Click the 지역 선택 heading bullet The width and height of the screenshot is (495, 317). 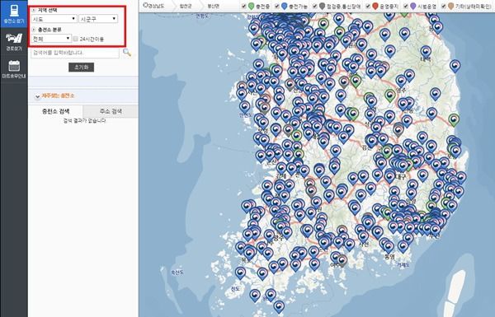click(34, 10)
